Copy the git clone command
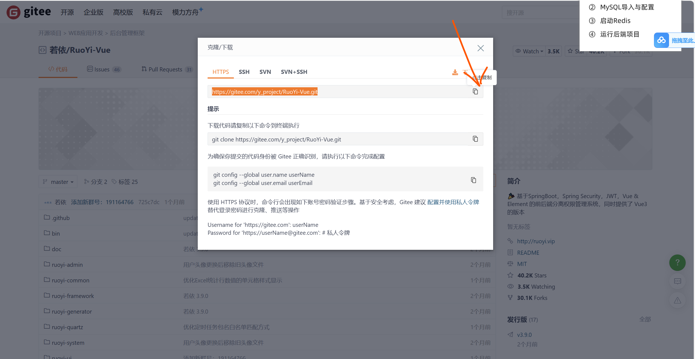695x359 pixels. pos(475,139)
